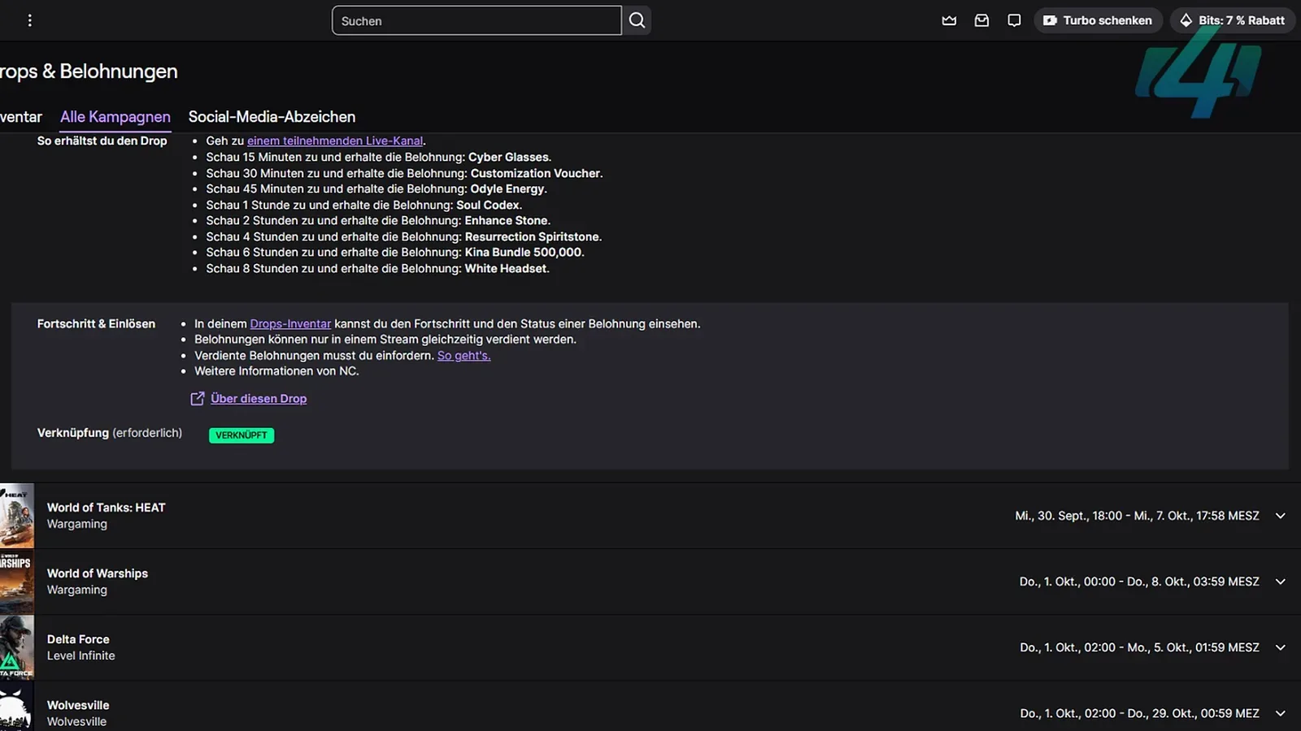Click the World of Tanks: HEAT thumbnail
This screenshot has height=731, width=1301.
click(16, 516)
